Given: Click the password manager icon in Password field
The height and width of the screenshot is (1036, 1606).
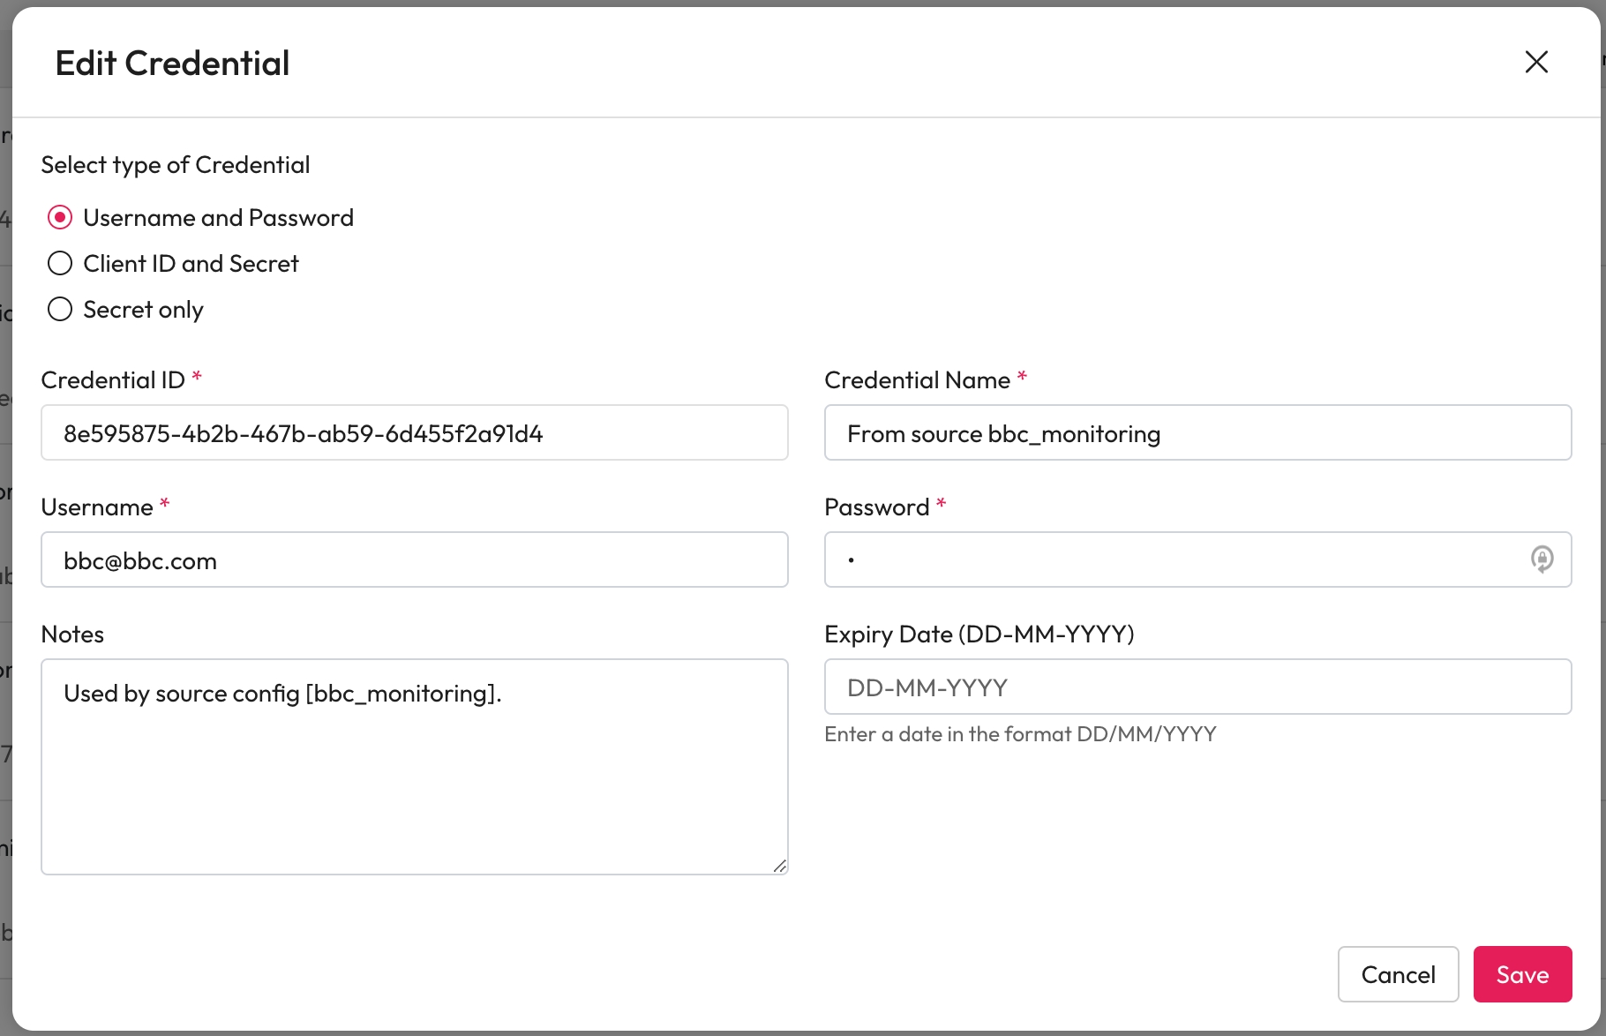Looking at the screenshot, I should pos(1542,559).
